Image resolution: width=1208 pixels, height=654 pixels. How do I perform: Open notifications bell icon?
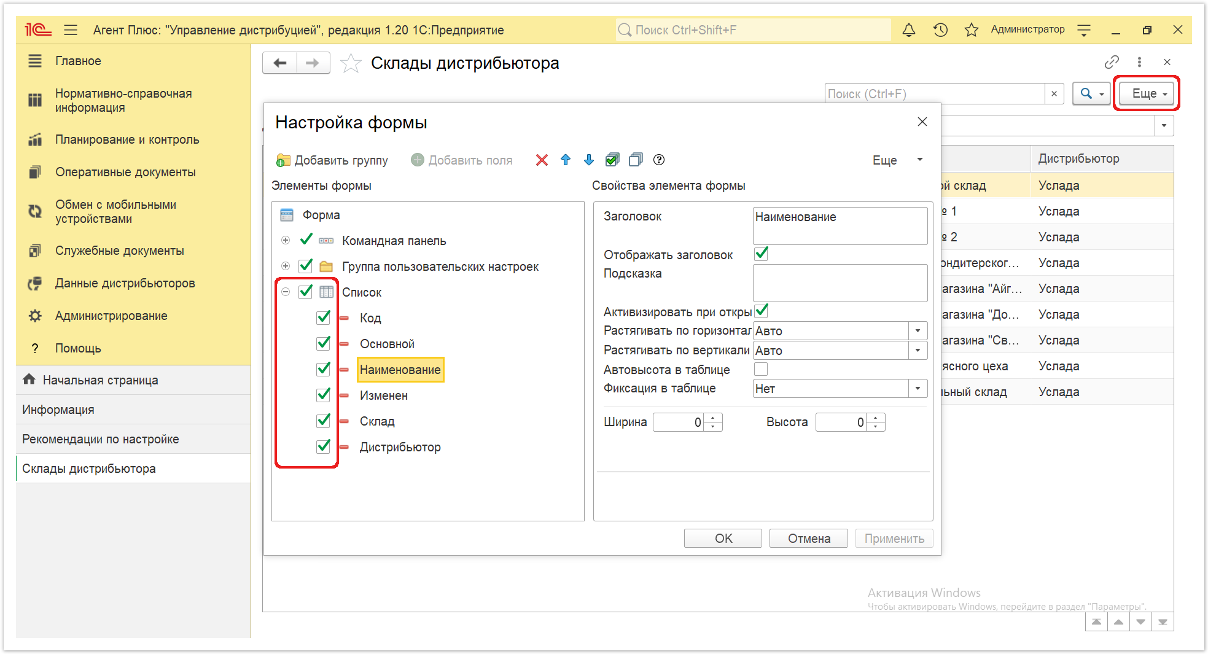click(909, 29)
